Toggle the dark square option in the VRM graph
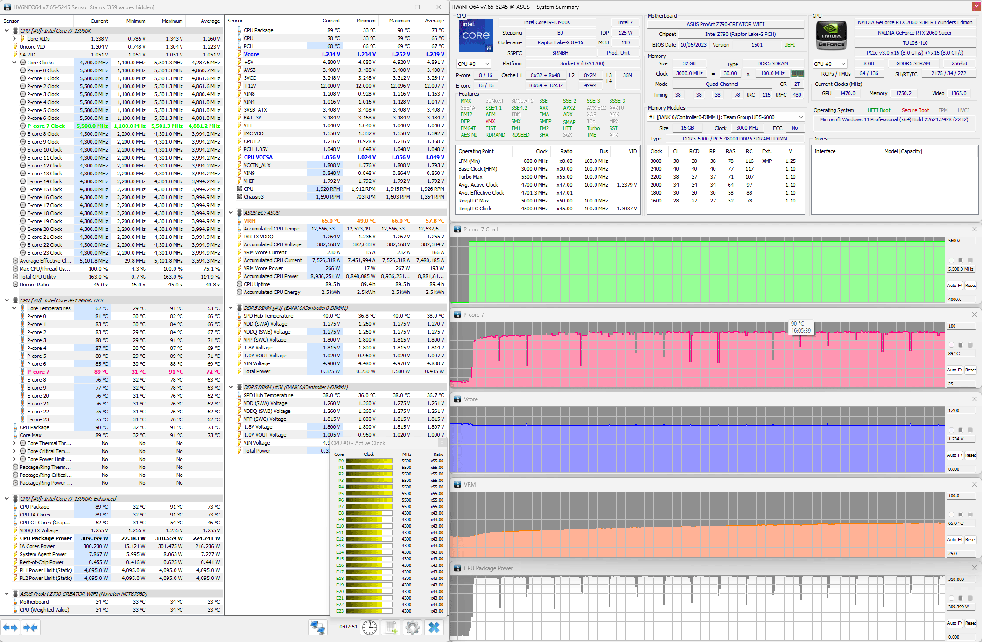This screenshot has width=982, height=642. tap(961, 515)
